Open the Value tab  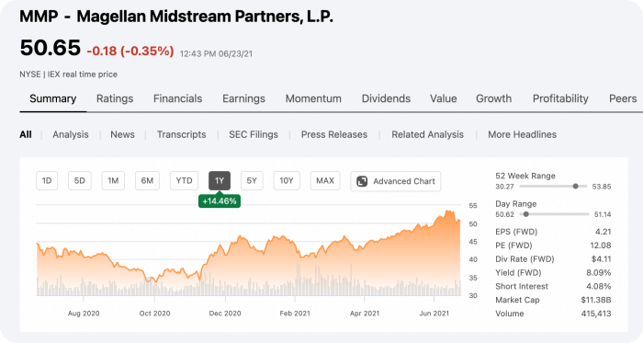pos(444,99)
